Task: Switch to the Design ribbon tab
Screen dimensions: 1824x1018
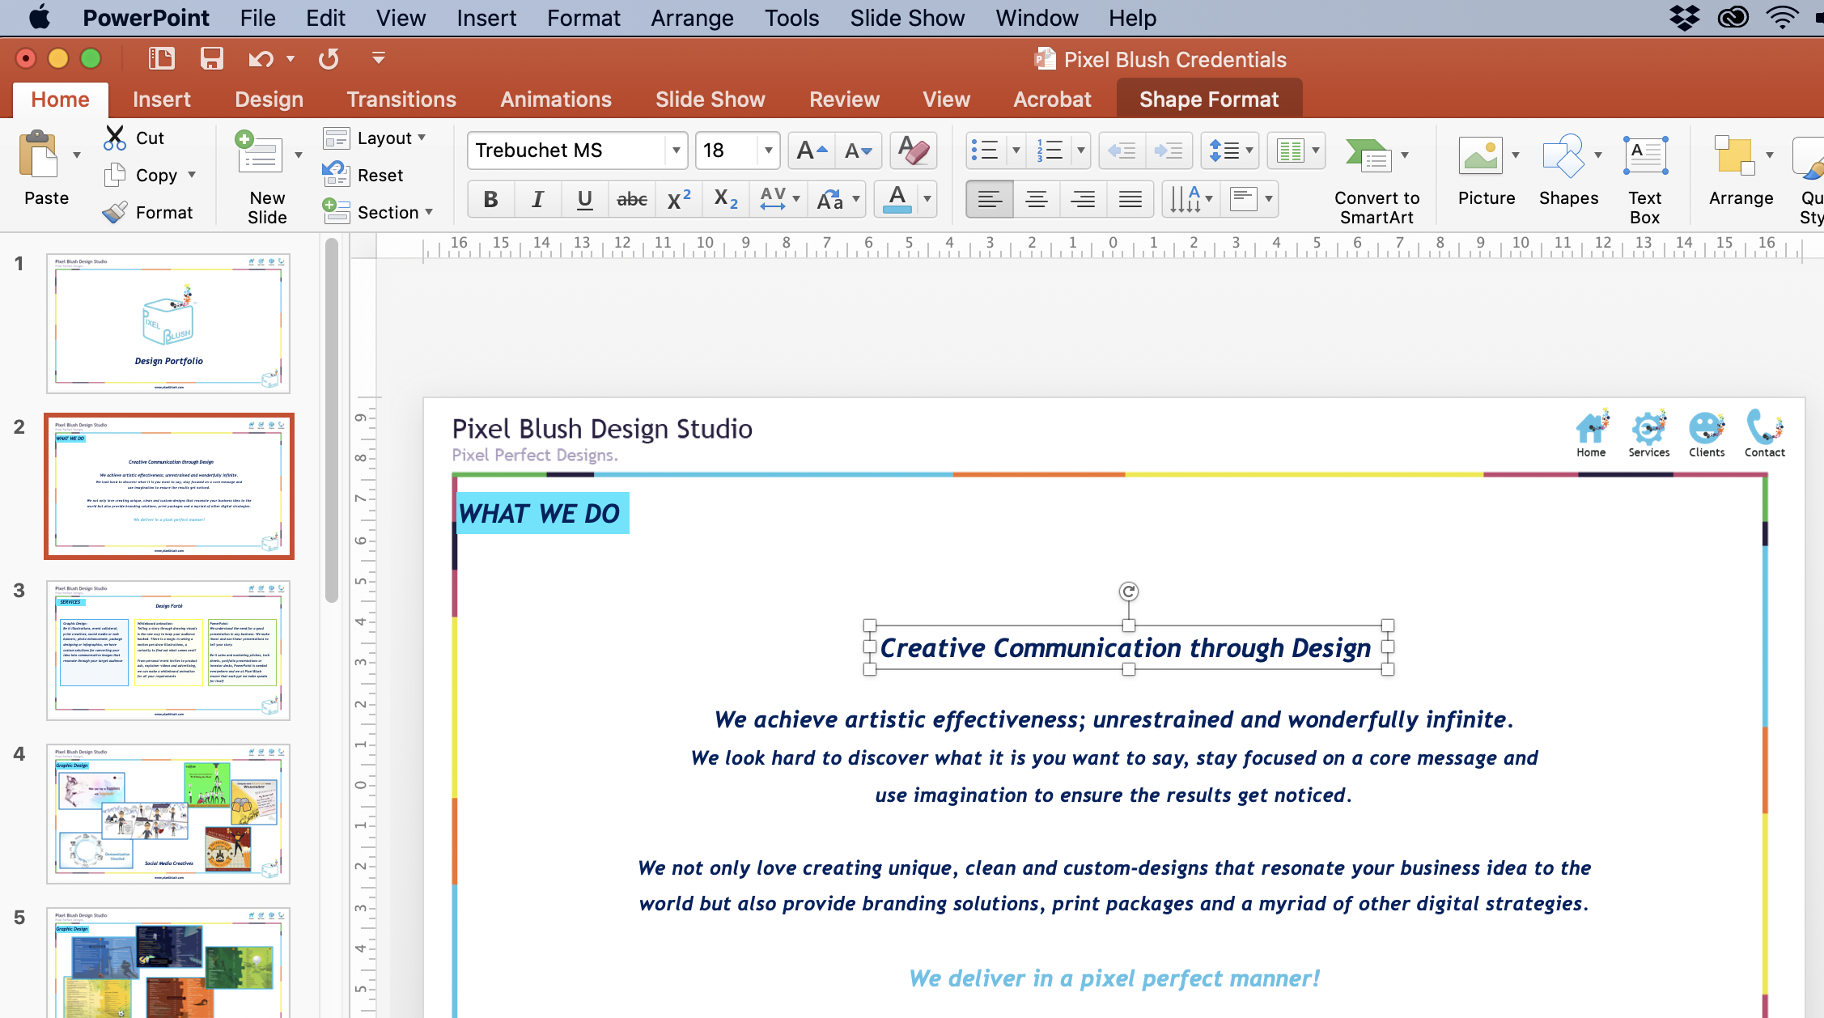Action: [x=269, y=100]
